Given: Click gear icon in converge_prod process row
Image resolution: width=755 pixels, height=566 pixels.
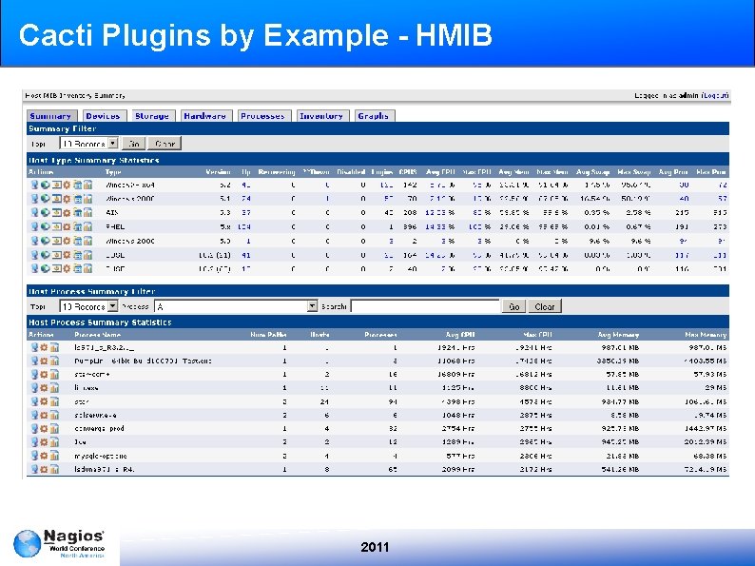Looking at the screenshot, I should pos(44,428).
